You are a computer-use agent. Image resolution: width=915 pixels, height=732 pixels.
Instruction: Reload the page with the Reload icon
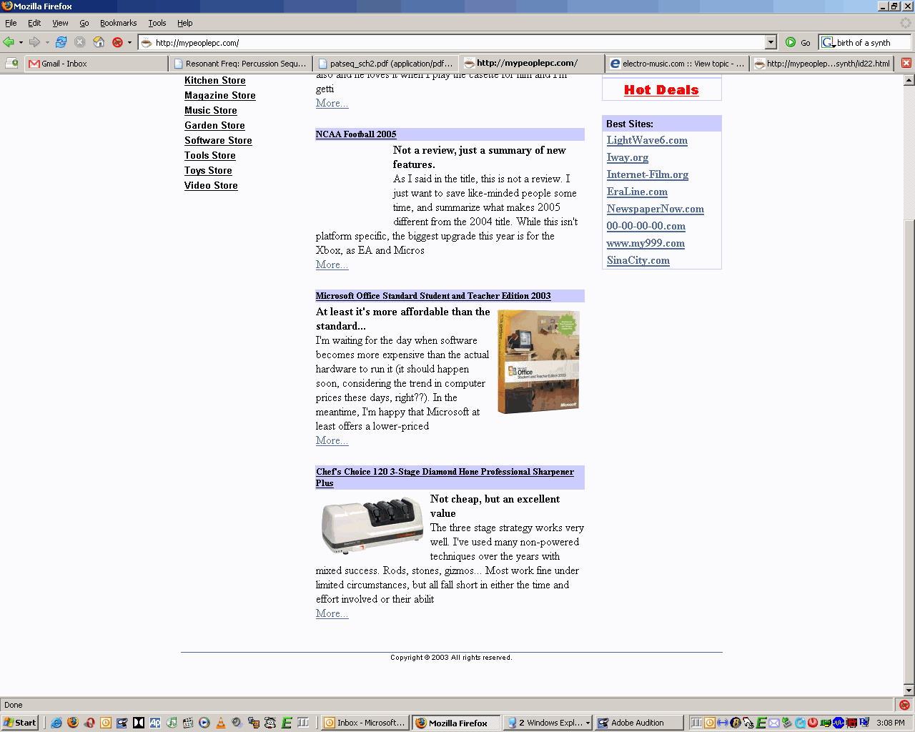(61, 42)
